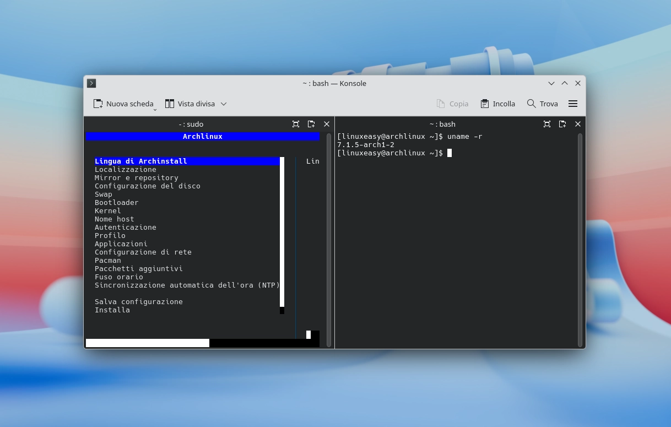Click the white horizontal bar at sudo pane bottom
This screenshot has height=427, width=671.
point(148,343)
